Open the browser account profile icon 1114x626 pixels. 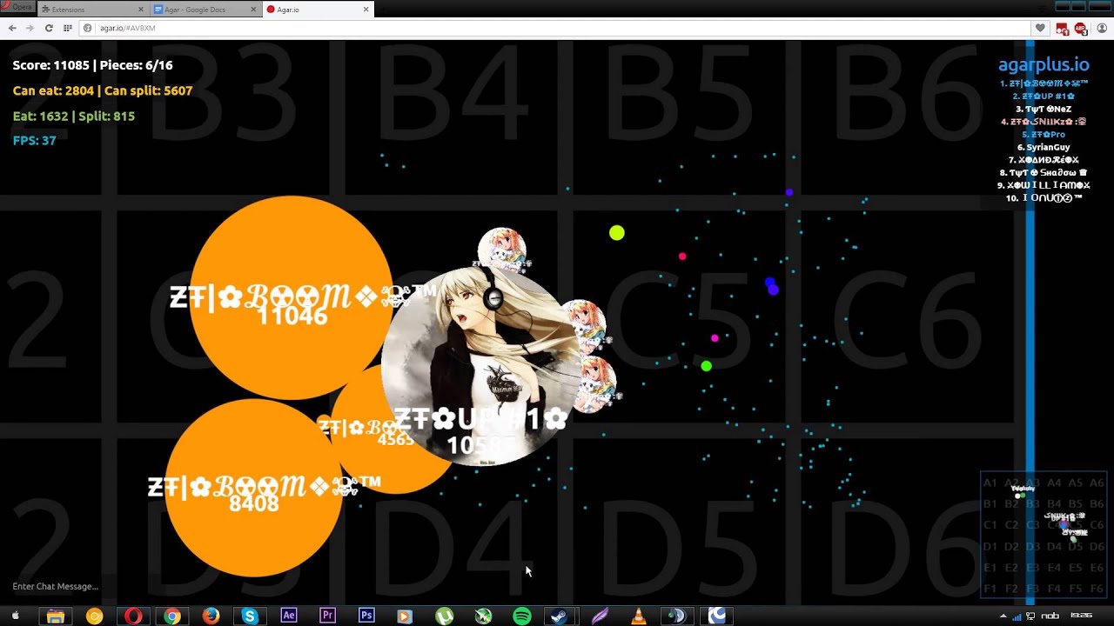[1102, 28]
